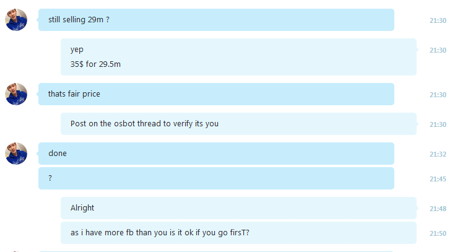This screenshot has width=463, height=252.
Task: Click the 21:30 timestamp beside the osbot message
Action: tap(438, 124)
